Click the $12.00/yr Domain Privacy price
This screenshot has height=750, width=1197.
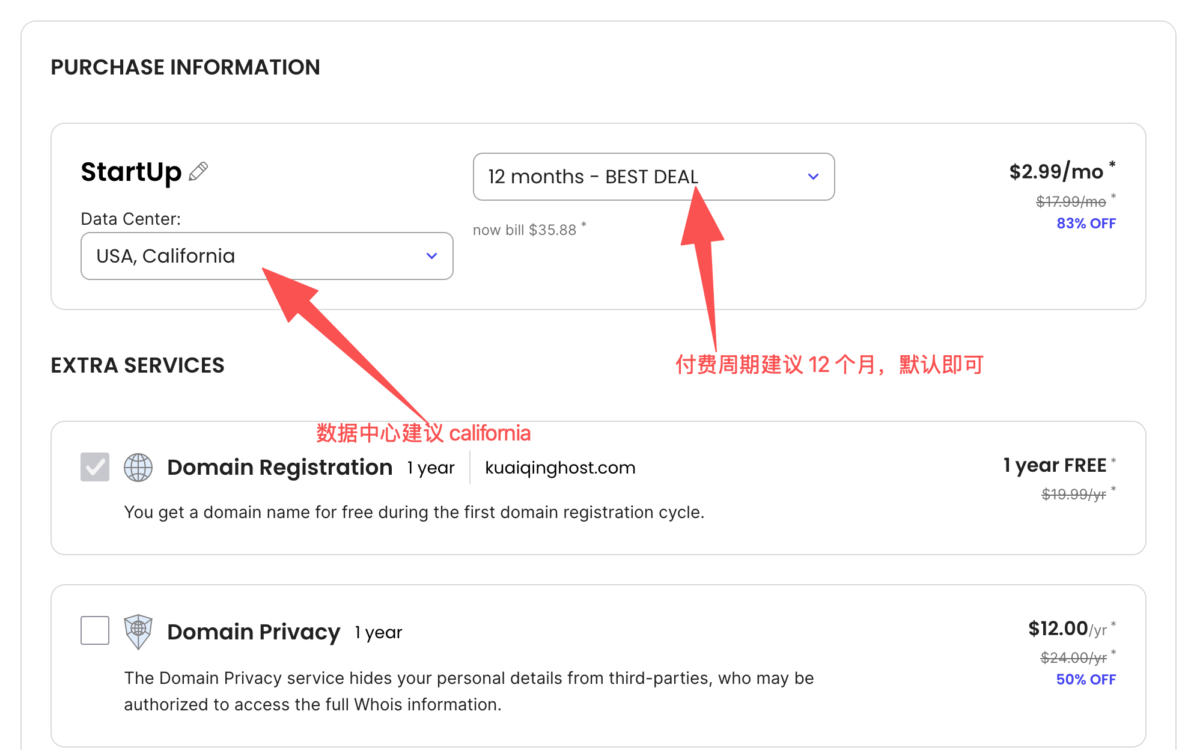[1067, 629]
